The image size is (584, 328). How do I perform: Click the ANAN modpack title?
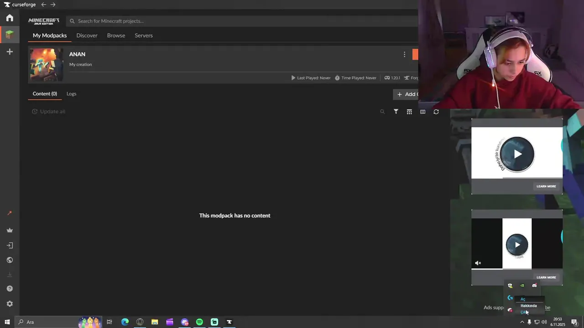point(77,54)
